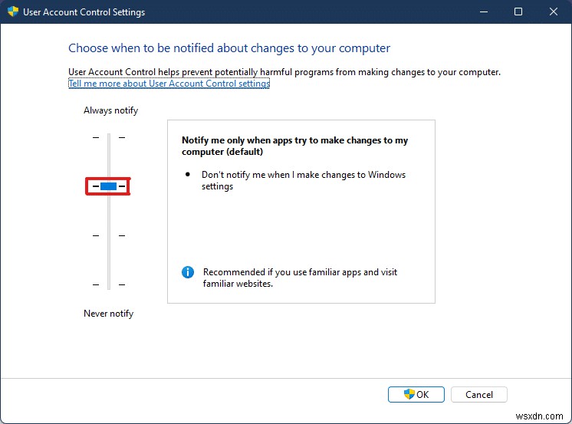Close the User Account Control Settings window

tap(554, 12)
